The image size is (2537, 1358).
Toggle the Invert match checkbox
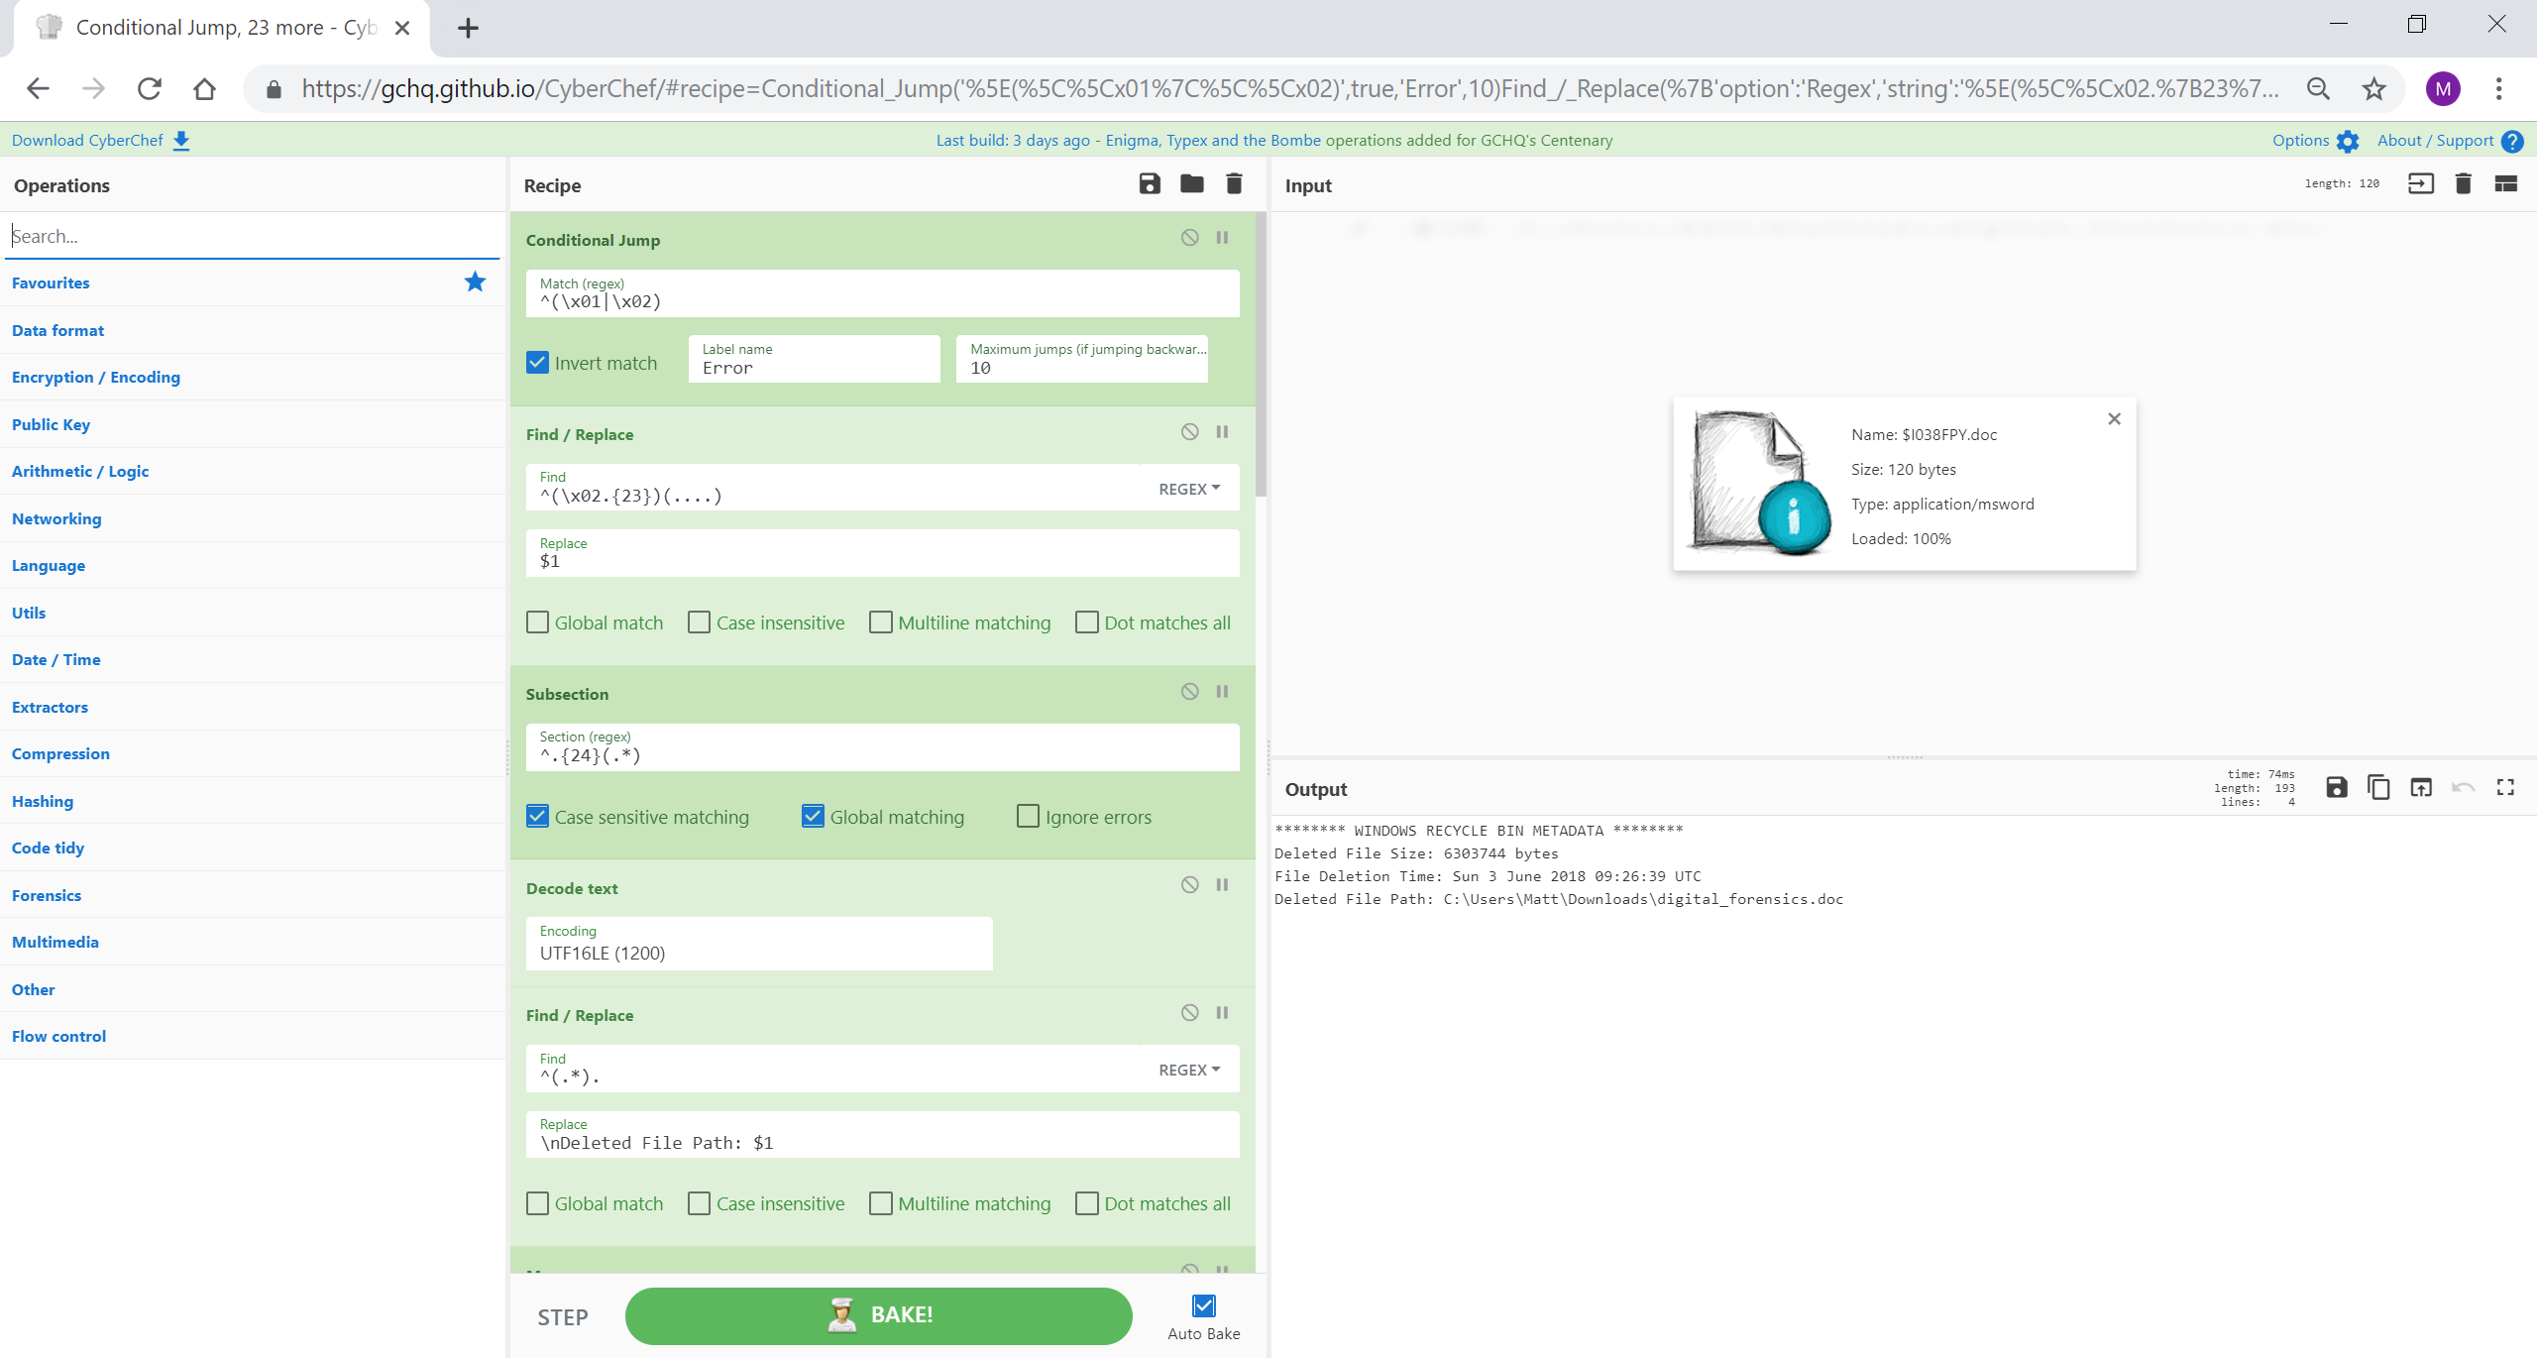pos(537,363)
